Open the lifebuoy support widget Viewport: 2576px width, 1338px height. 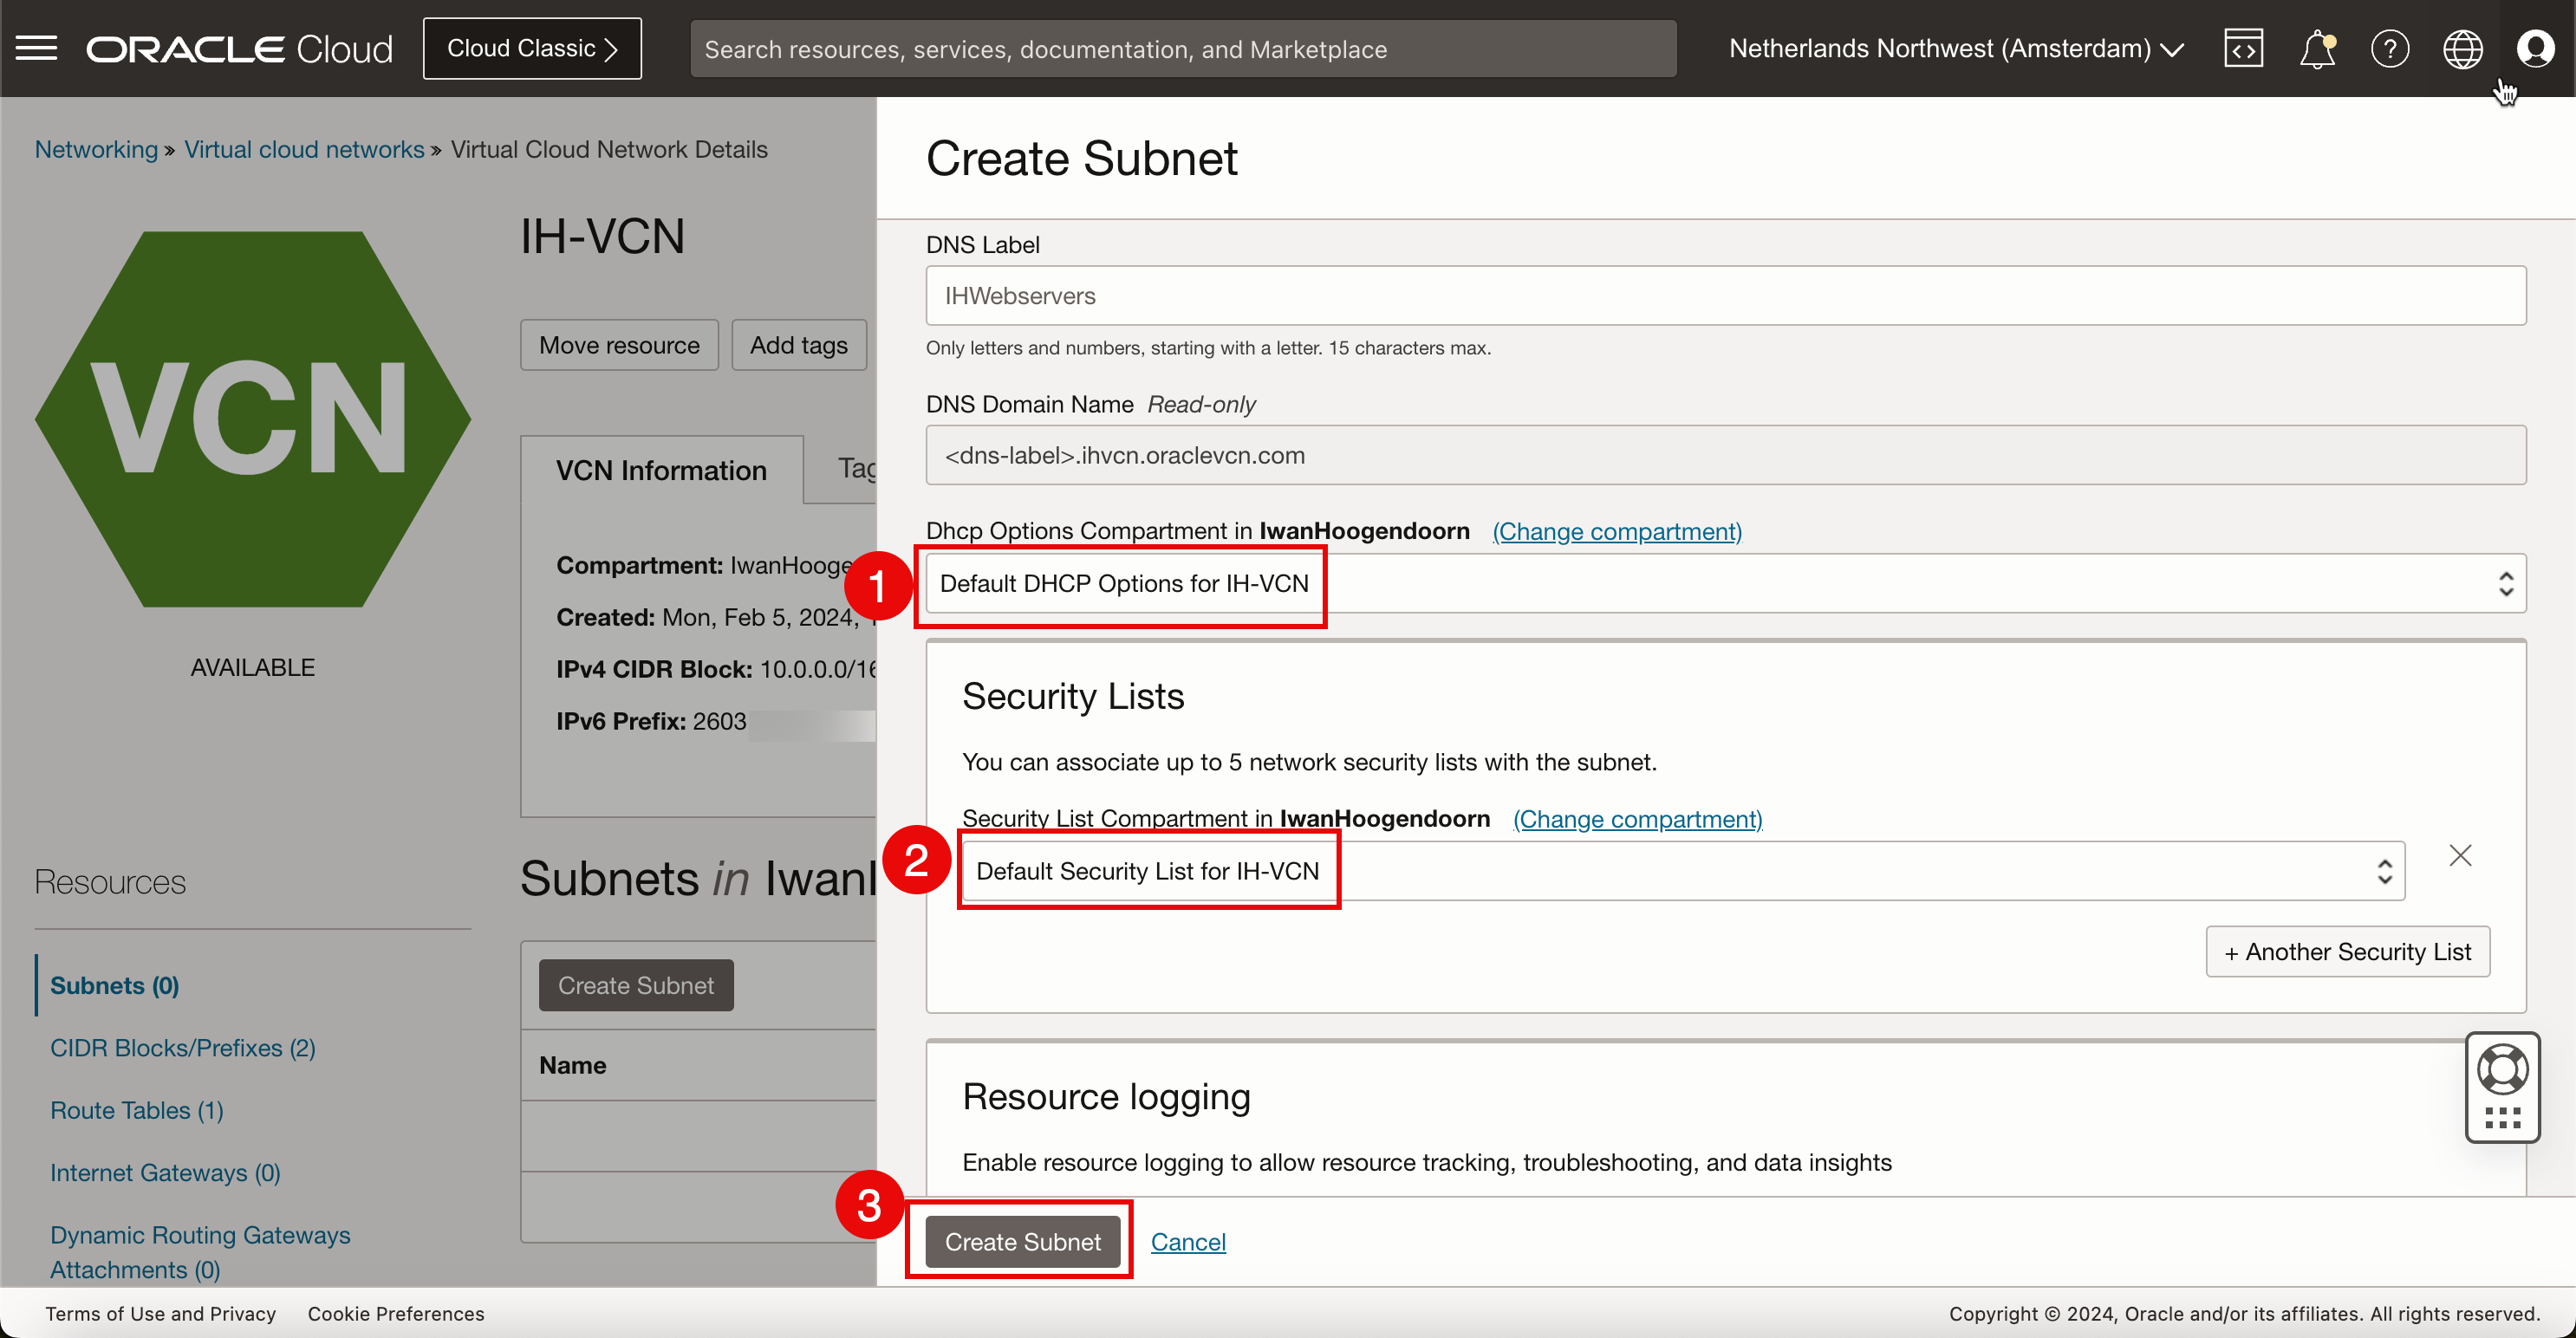[x=2502, y=1070]
